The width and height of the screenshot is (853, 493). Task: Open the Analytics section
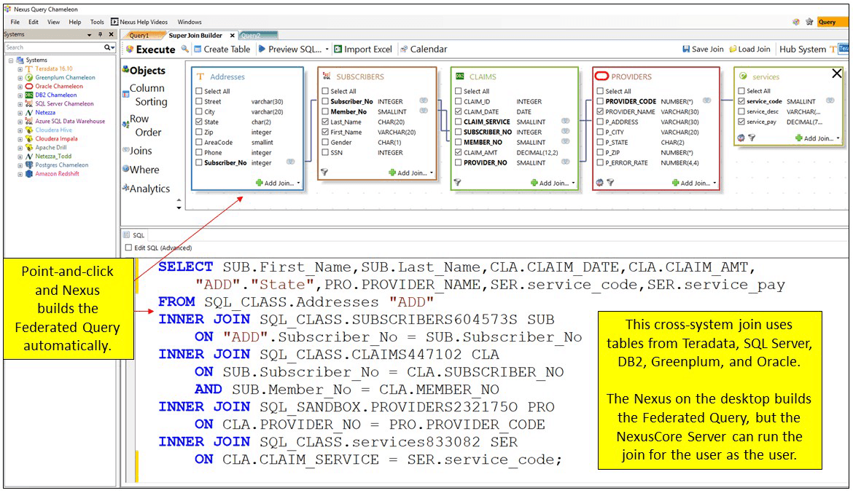point(146,189)
